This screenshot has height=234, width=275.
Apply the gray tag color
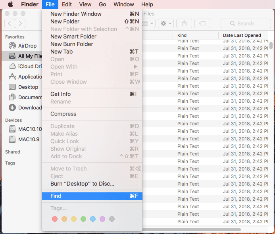[112, 219]
